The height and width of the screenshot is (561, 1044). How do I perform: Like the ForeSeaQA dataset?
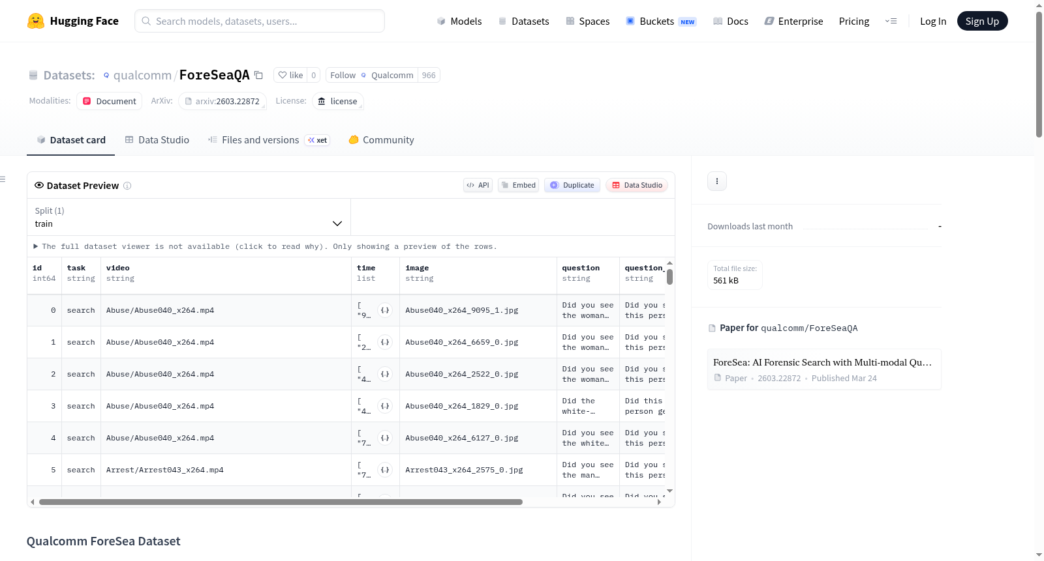[290, 75]
